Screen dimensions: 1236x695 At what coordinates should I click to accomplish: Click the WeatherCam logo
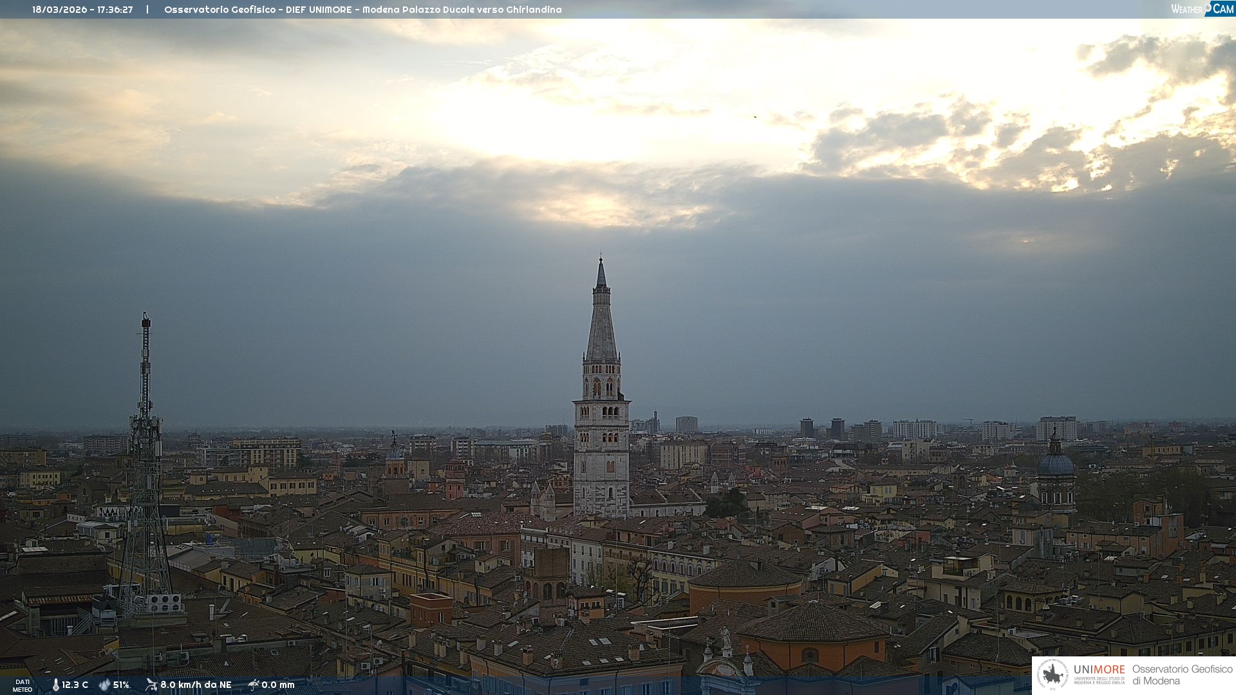[1202, 9]
